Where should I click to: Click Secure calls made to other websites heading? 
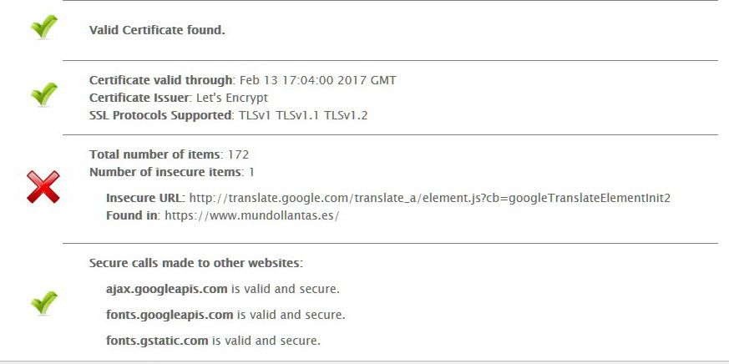coord(195,263)
